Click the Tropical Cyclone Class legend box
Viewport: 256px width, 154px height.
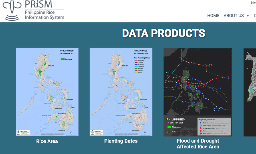click(213, 126)
